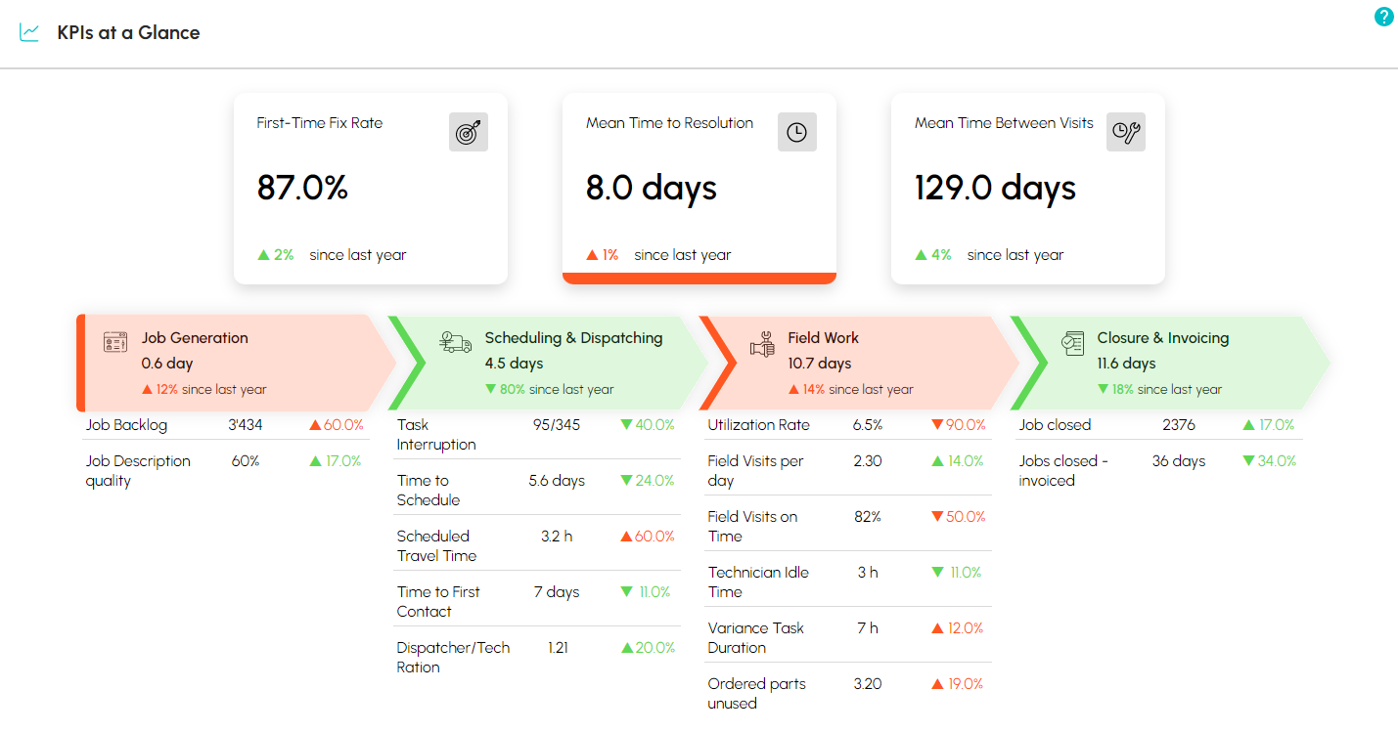Click the Job Backlog row label

[126, 425]
